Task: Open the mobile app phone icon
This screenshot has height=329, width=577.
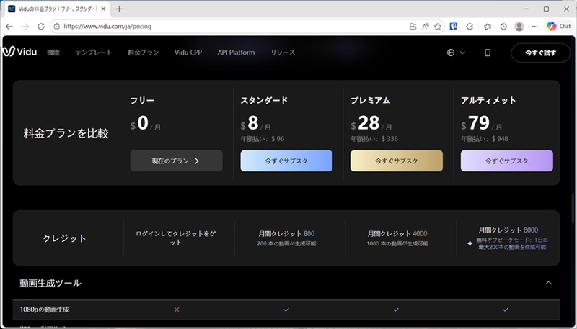Action: pyautogui.click(x=488, y=53)
